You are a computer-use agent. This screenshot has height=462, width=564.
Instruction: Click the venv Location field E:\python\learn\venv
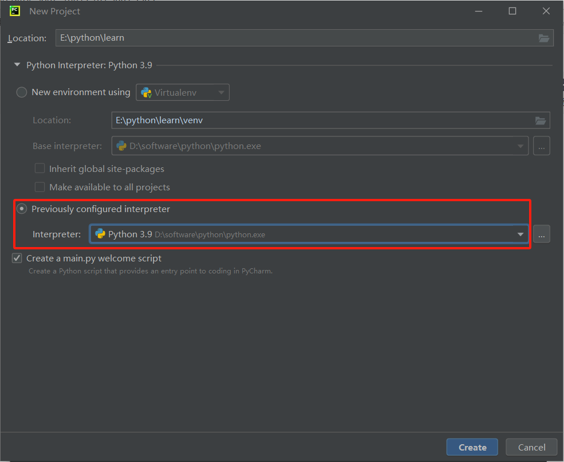tap(330, 120)
